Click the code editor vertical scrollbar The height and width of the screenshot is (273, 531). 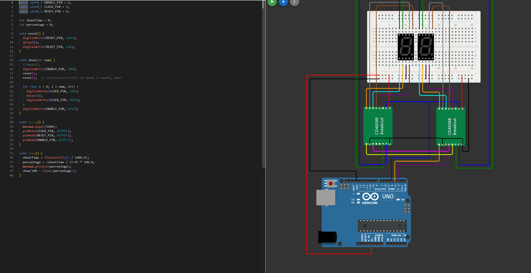click(263, 83)
